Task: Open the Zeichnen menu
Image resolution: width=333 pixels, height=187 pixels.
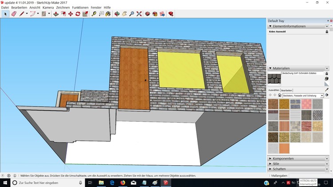Action: [63, 8]
